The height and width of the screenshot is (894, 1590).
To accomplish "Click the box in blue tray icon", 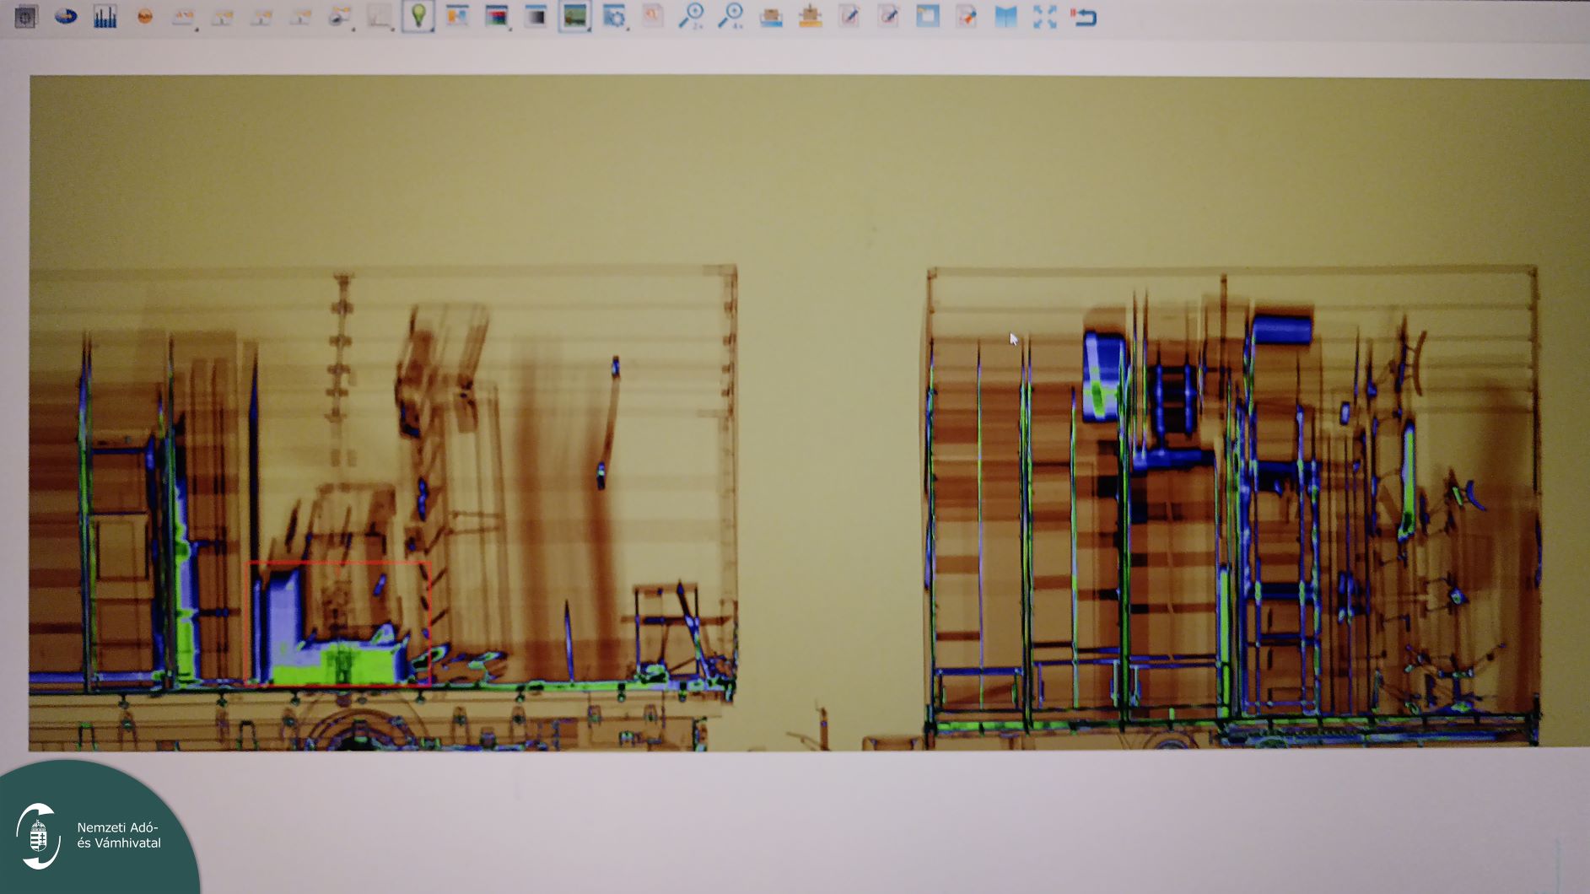I will (770, 17).
